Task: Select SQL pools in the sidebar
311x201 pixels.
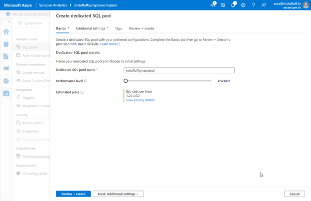Action: 31,47
